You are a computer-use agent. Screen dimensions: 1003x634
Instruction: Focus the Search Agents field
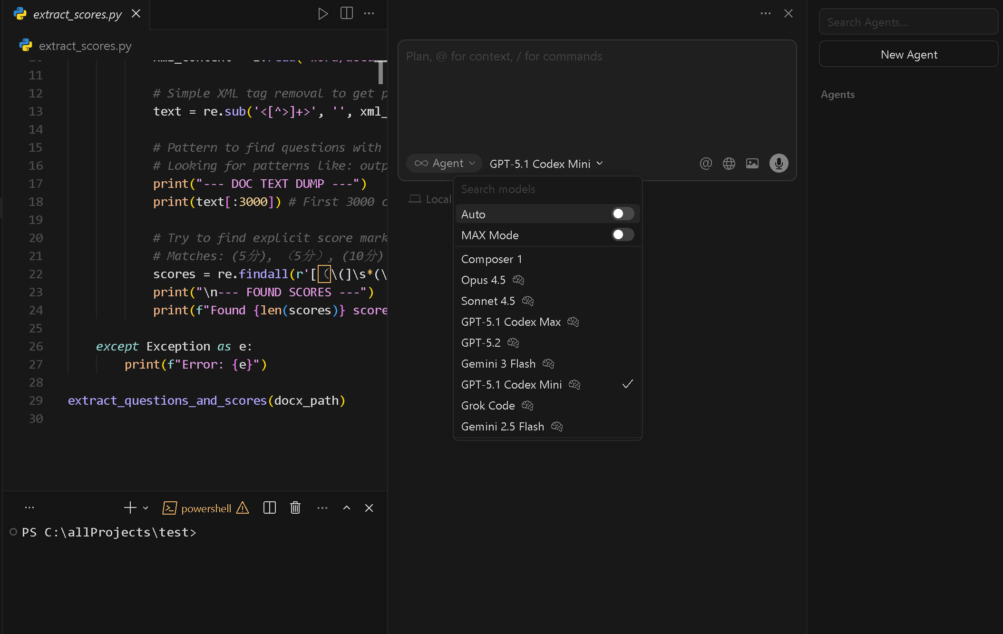(908, 22)
